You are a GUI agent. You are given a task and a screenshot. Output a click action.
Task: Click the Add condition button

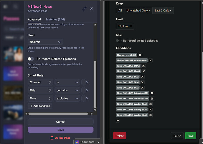(40, 106)
